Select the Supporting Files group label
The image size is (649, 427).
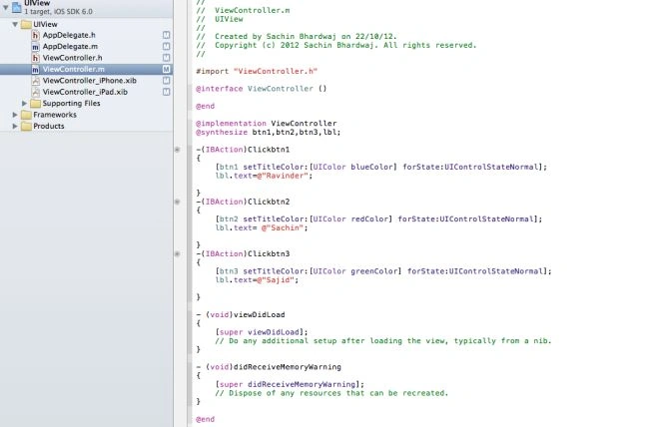pos(71,103)
